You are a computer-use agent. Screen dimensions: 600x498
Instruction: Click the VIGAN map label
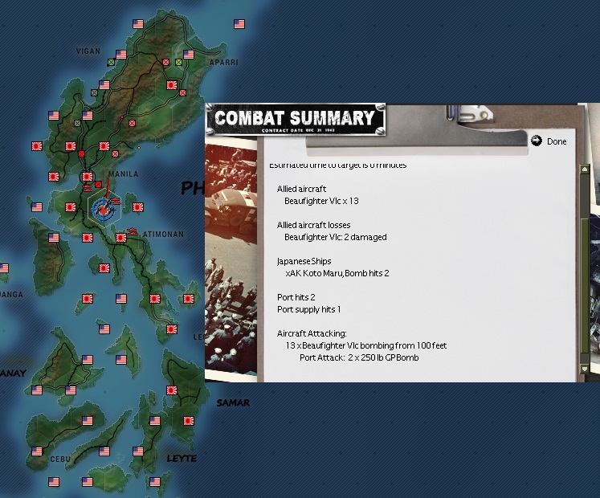click(x=88, y=51)
